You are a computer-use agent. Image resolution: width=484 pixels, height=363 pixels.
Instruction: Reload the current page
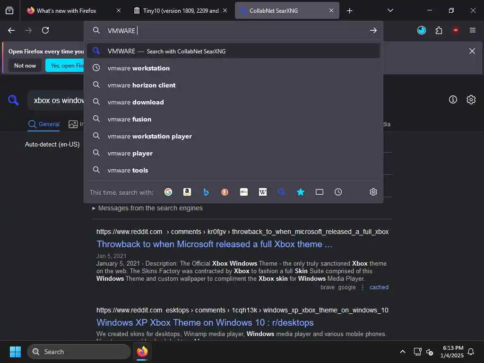click(x=45, y=30)
